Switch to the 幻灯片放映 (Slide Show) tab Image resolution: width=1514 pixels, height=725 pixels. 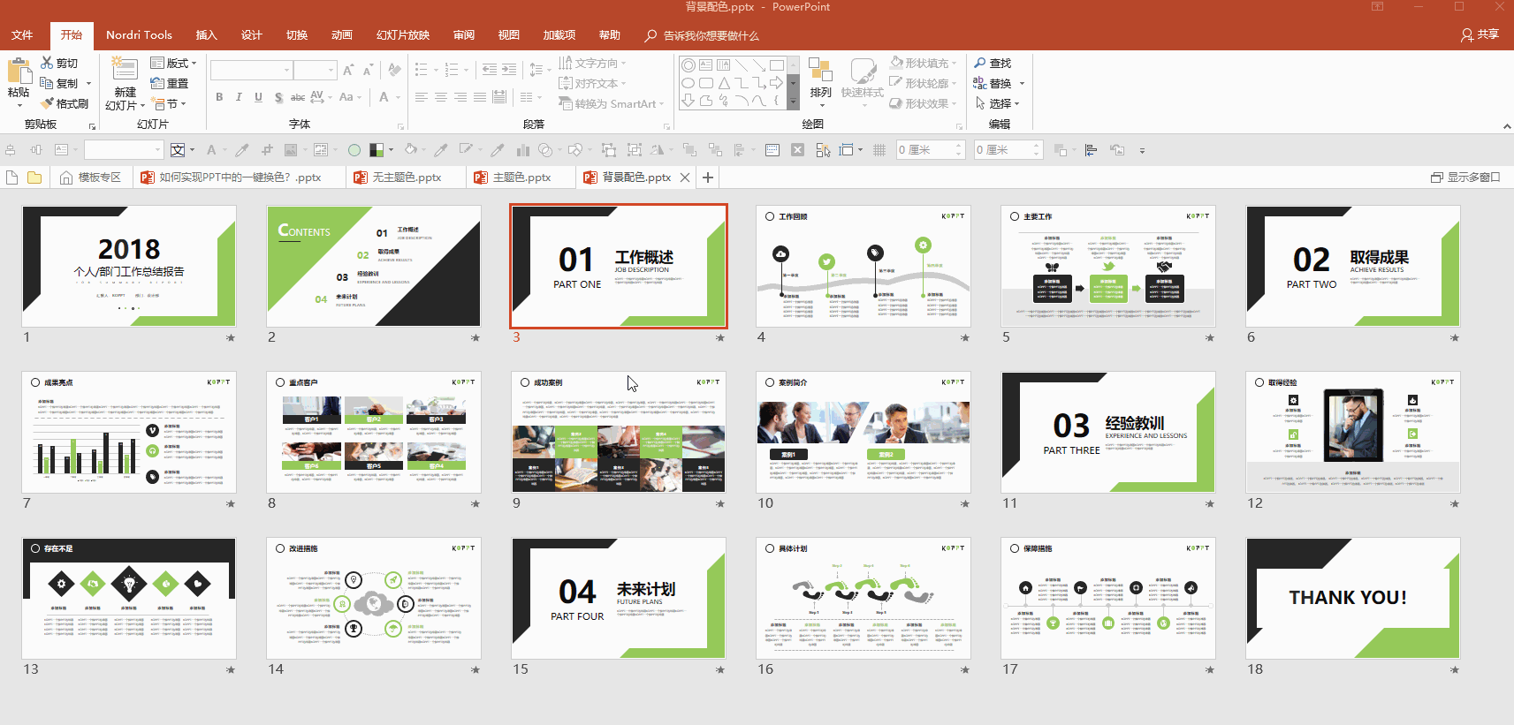(x=403, y=35)
